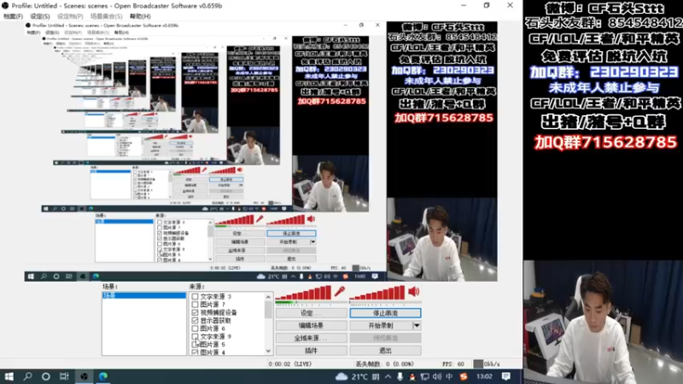Disable the 显示器获取 source checkbox
The height and width of the screenshot is (384, 683).
coord(195,321)
